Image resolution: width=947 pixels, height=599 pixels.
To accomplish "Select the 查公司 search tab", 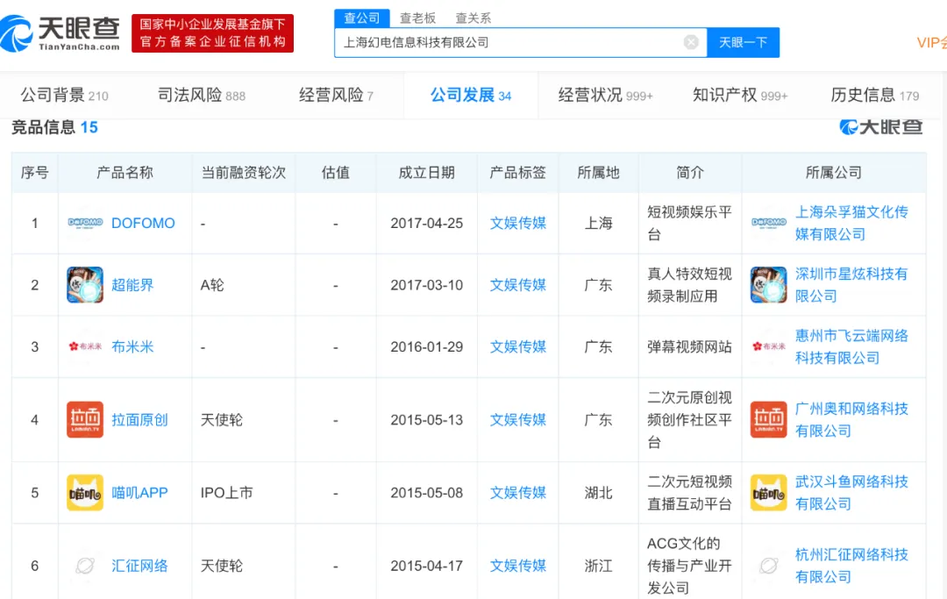I will click(x=362, y=18).
